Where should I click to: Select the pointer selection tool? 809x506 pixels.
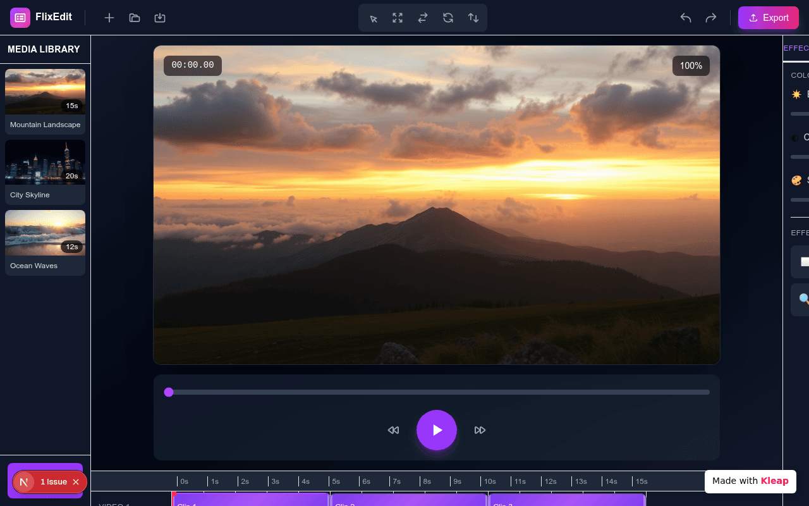[x=374, y=18]
